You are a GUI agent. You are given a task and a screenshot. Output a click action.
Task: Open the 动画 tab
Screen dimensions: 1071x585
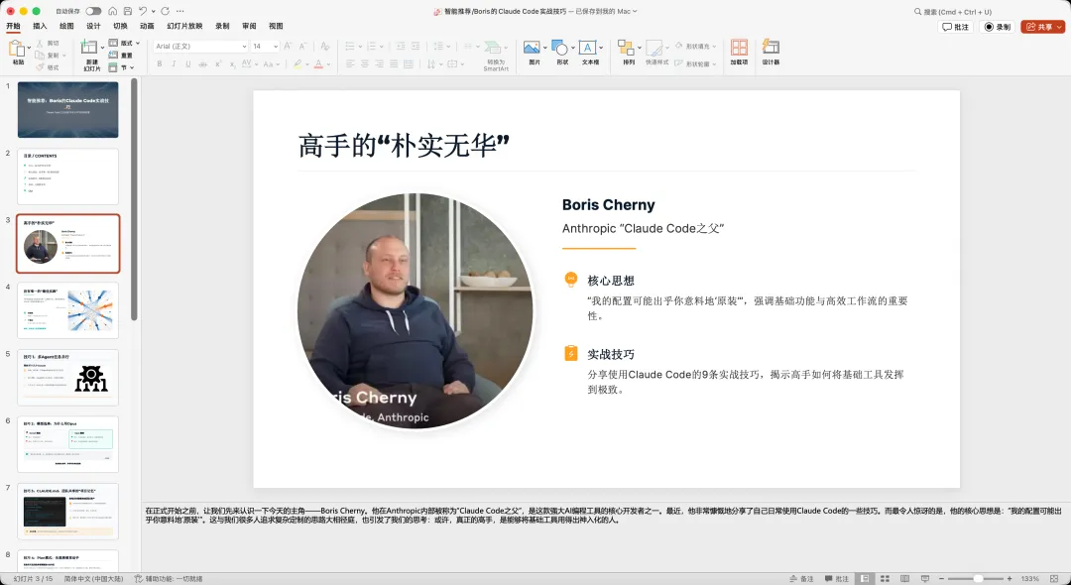coord(147,26)
